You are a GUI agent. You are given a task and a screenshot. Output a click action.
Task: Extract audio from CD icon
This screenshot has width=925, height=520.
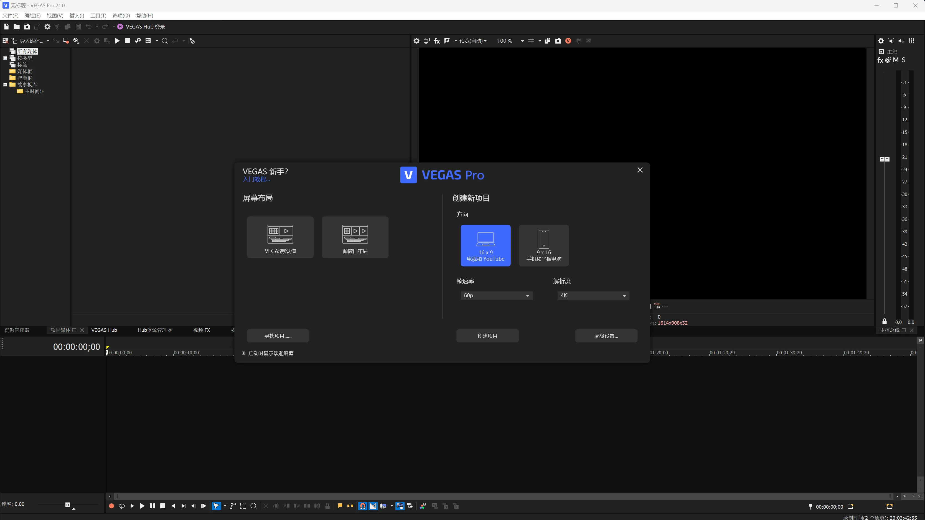76,41
